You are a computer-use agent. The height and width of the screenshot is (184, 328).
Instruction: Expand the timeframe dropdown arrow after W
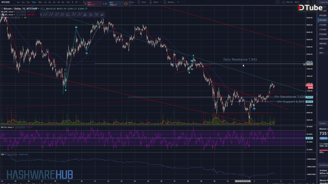pos(80,2)
